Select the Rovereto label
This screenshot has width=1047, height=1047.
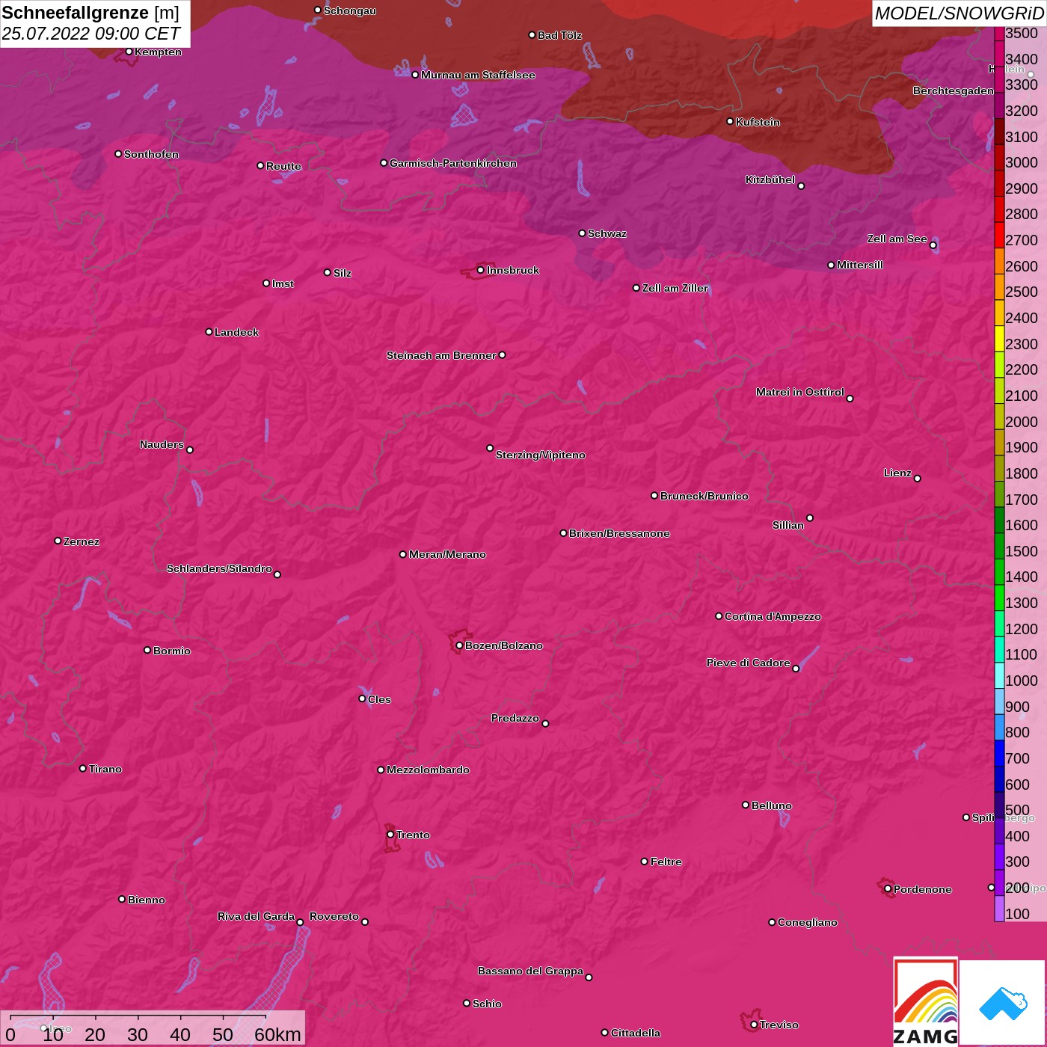click(x=334, y=916)
